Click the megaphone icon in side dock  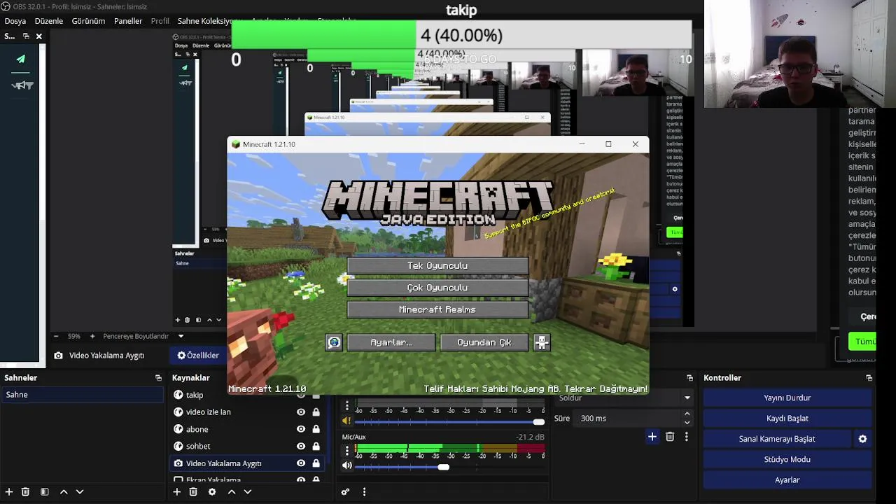(22, 85)
